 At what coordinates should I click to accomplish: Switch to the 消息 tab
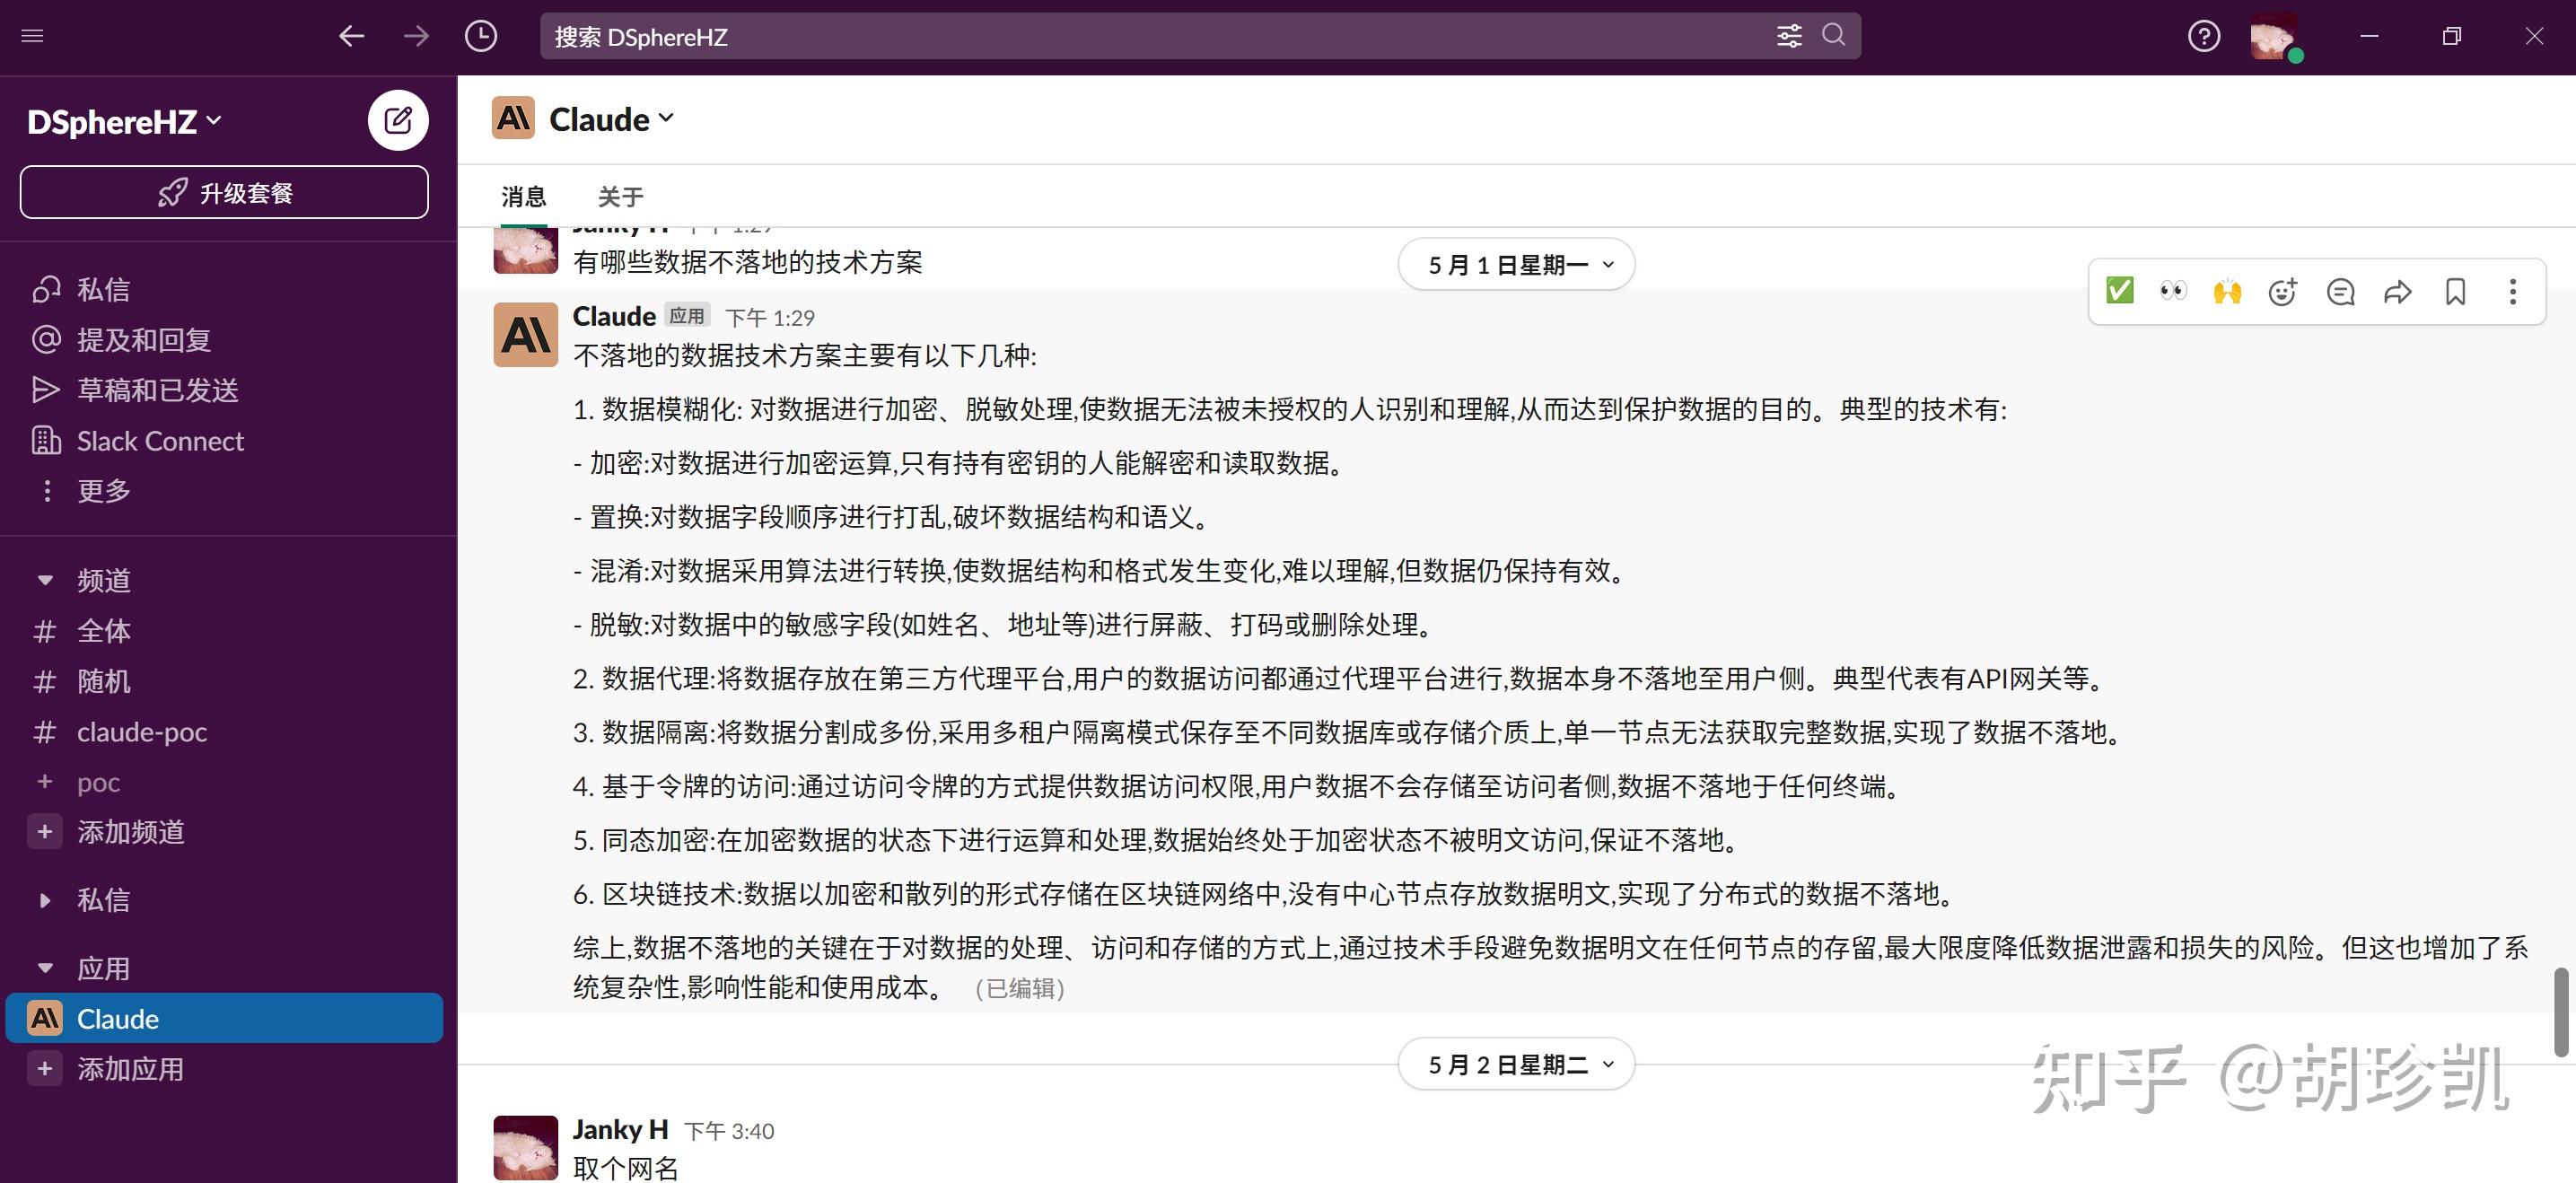pos(523,196)
